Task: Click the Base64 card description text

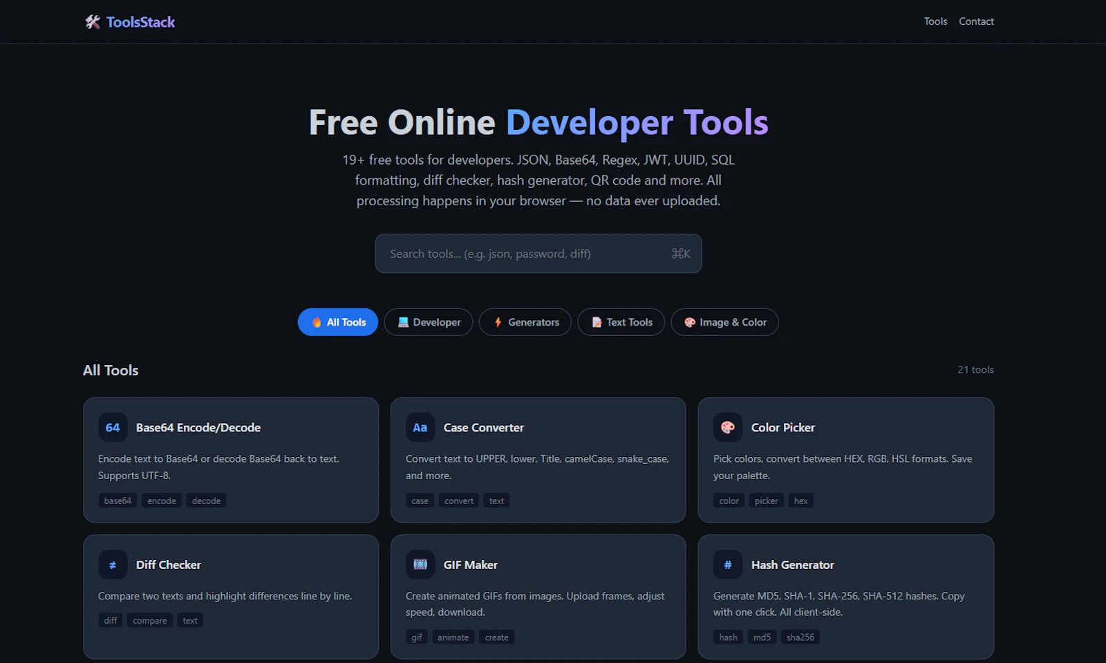Action: [218, 467]
